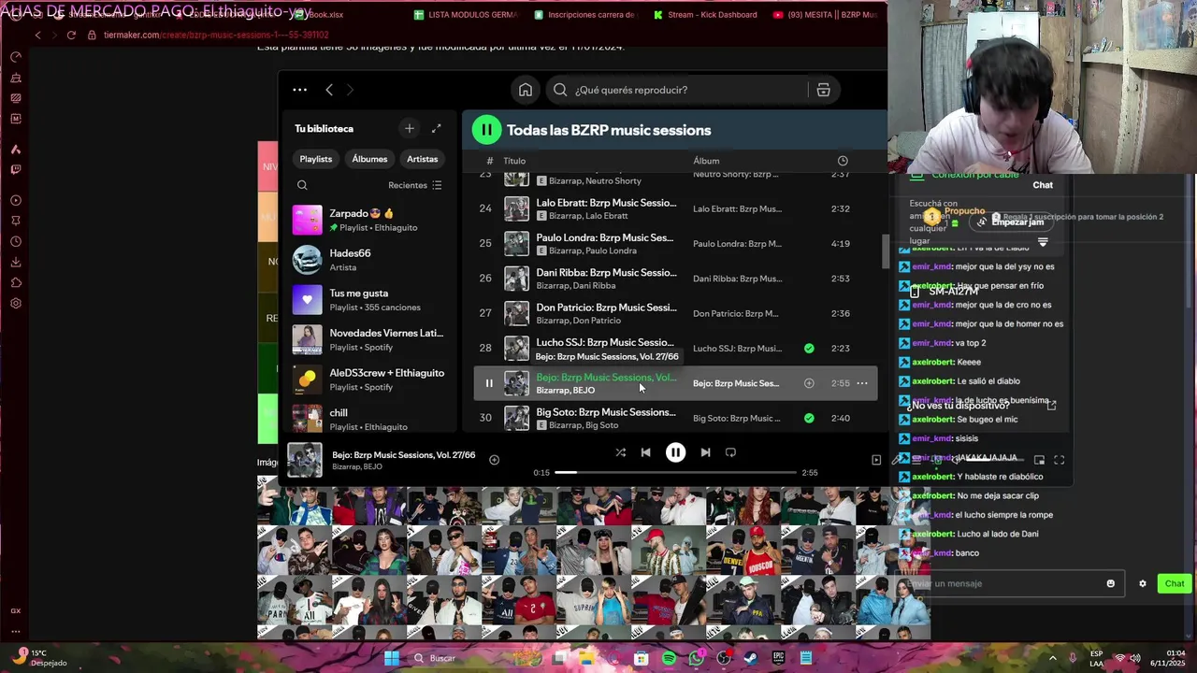Open Dani Ribba artist link under track
This screenshot has height=673, width=1197.
click(x=595, y=286)
